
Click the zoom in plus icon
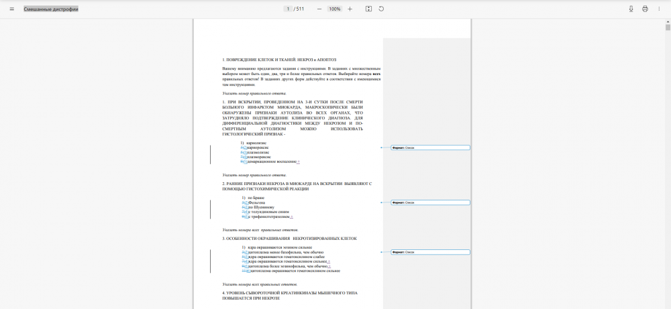(350, 9)
